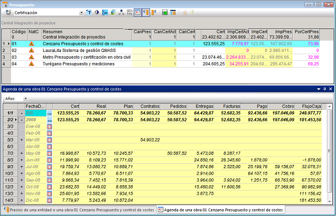Toggle the highlighted euro column toolbar button
The width and height of the screenshot is (336, 216).
click(146, 13)
